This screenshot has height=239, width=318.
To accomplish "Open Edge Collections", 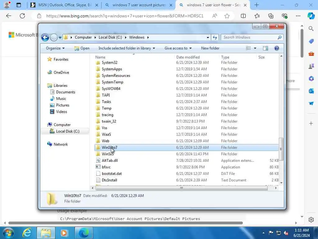I will click(x=271, y=16).
